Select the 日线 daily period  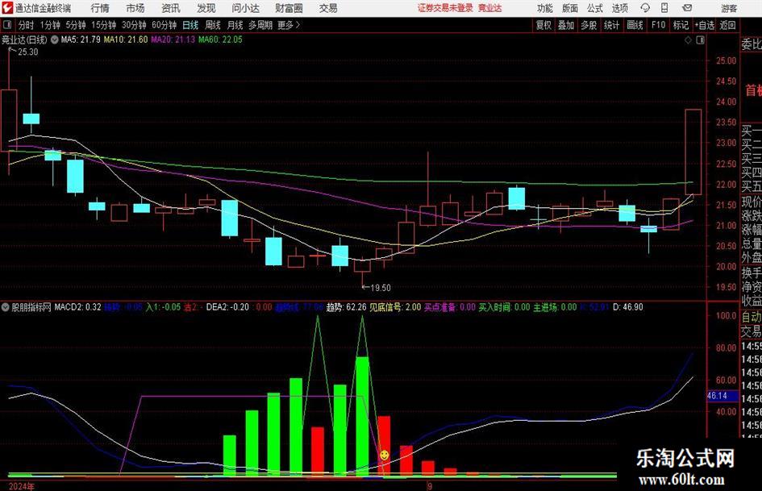190,25
